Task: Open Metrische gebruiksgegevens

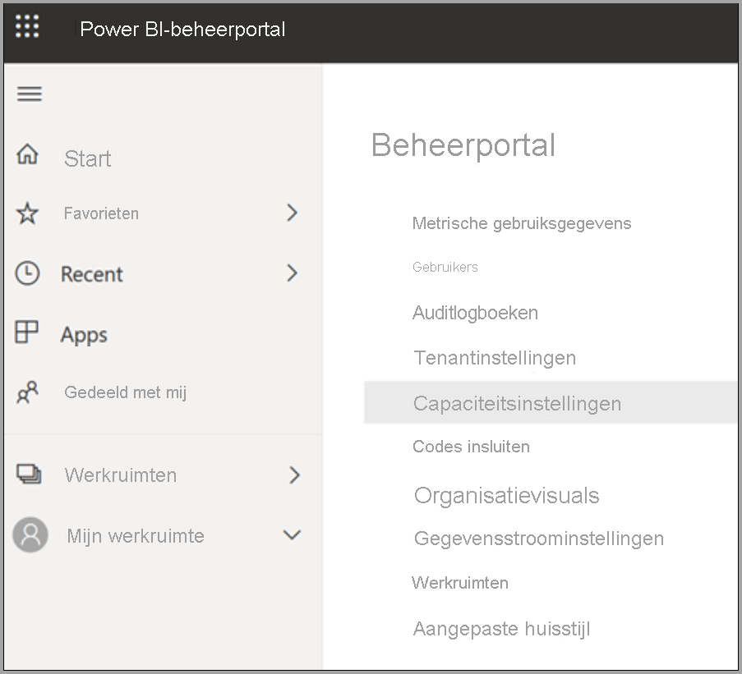Action: pos(522,222)
